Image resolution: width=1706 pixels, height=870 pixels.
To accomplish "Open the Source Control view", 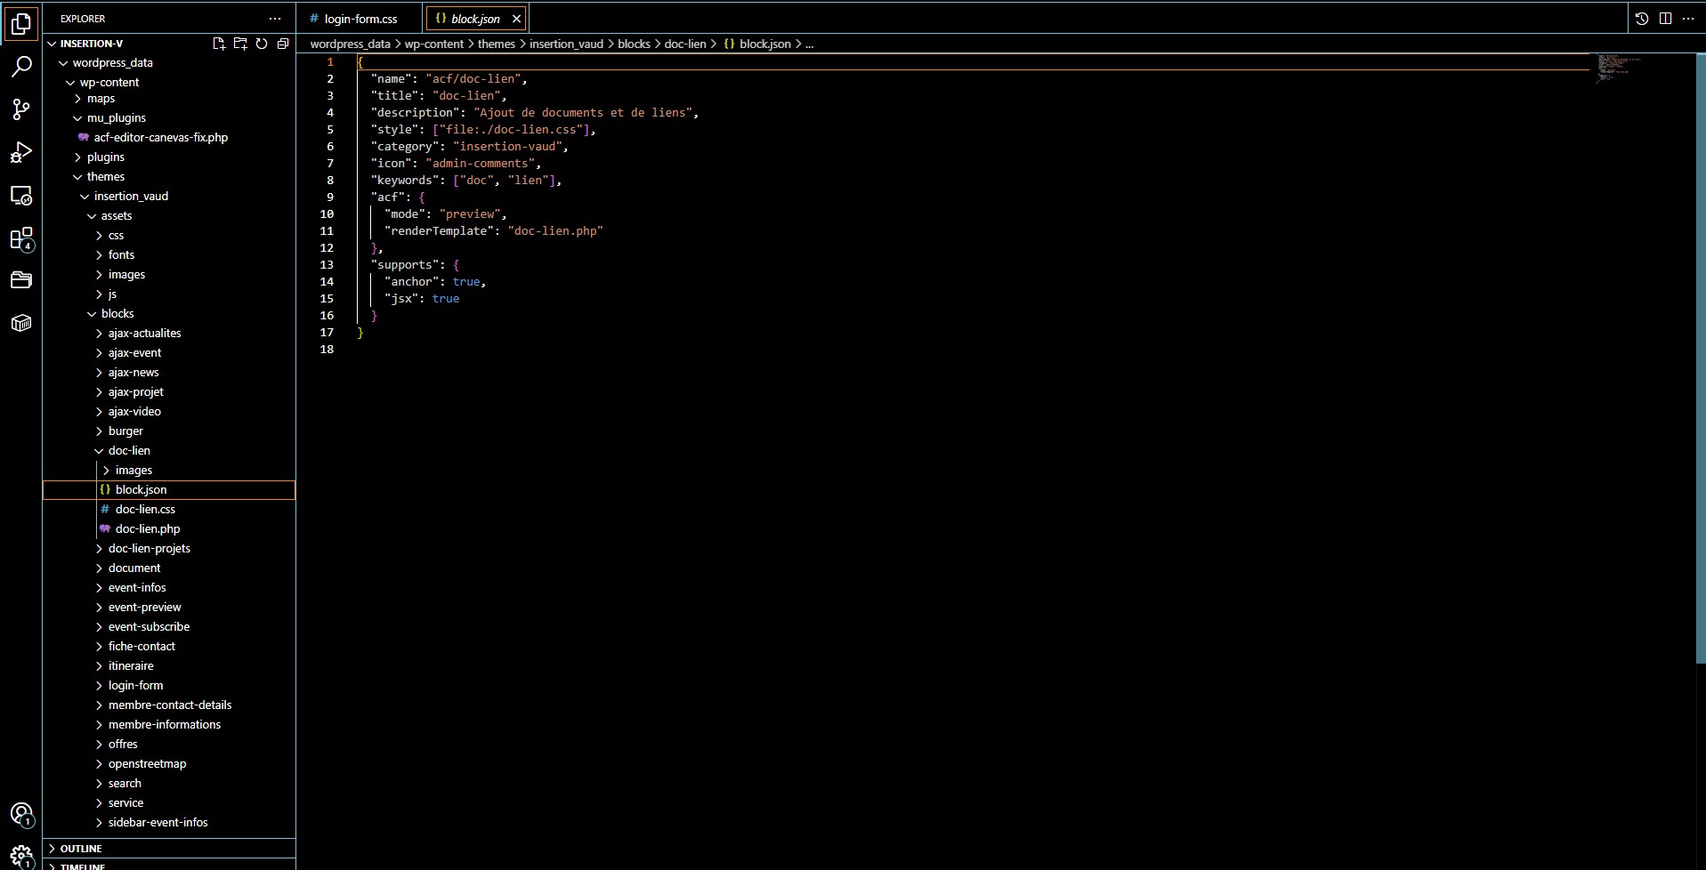I will tap(21, 109).
